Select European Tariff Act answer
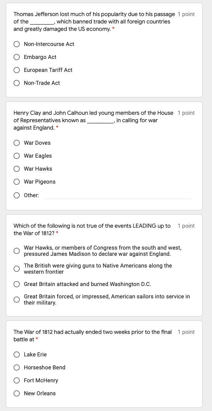 coord(17,70)
